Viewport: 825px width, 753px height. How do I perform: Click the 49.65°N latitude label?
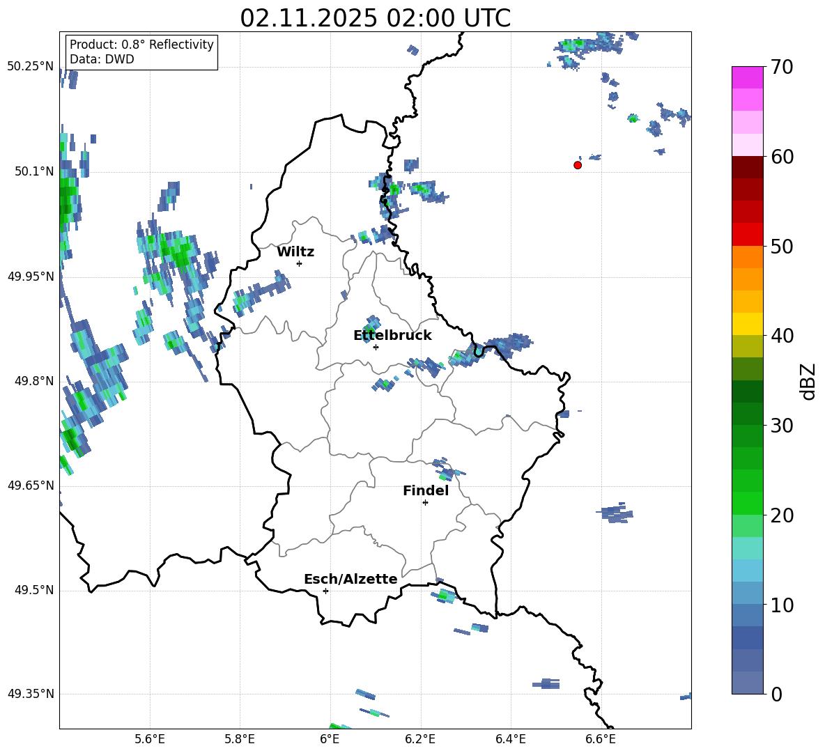(31, 485)
